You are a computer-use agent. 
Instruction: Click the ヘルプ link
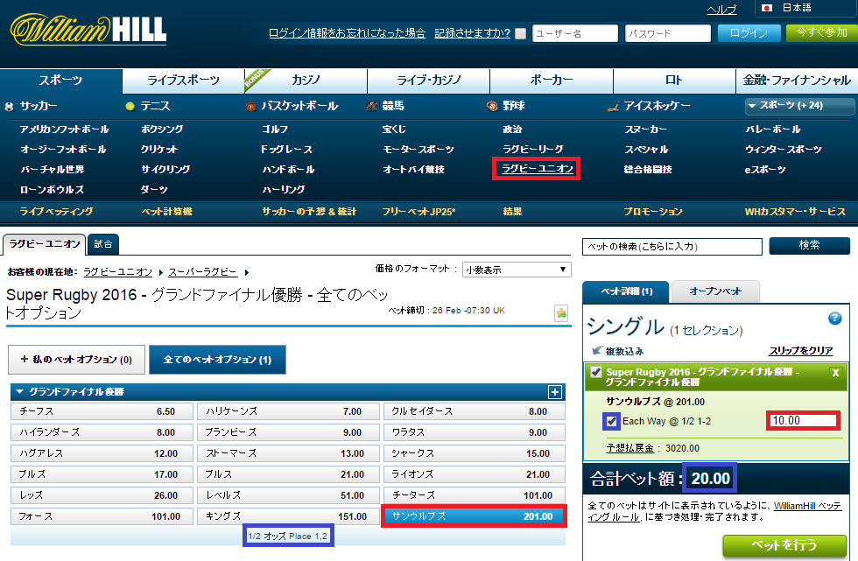(x=721, y=10)
